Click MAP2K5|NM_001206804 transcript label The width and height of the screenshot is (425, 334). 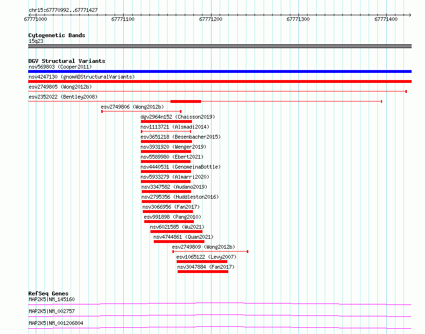(x=56, y=323)
